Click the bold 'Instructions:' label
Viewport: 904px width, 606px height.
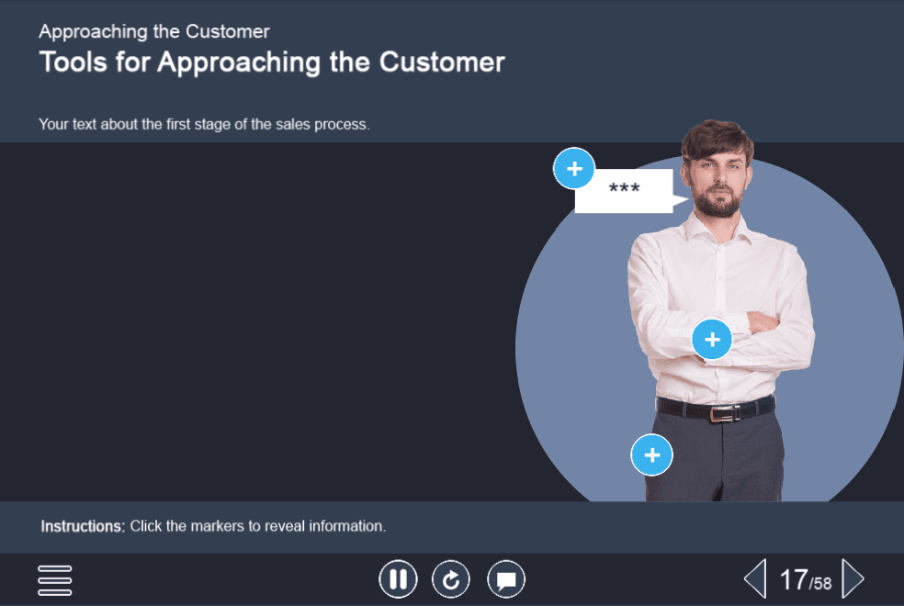83,527
